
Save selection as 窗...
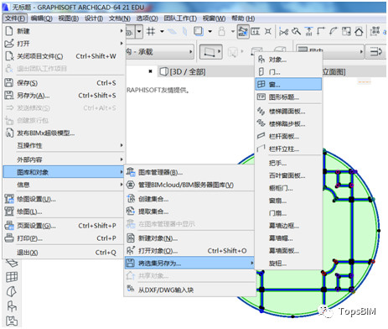(288, 84)
